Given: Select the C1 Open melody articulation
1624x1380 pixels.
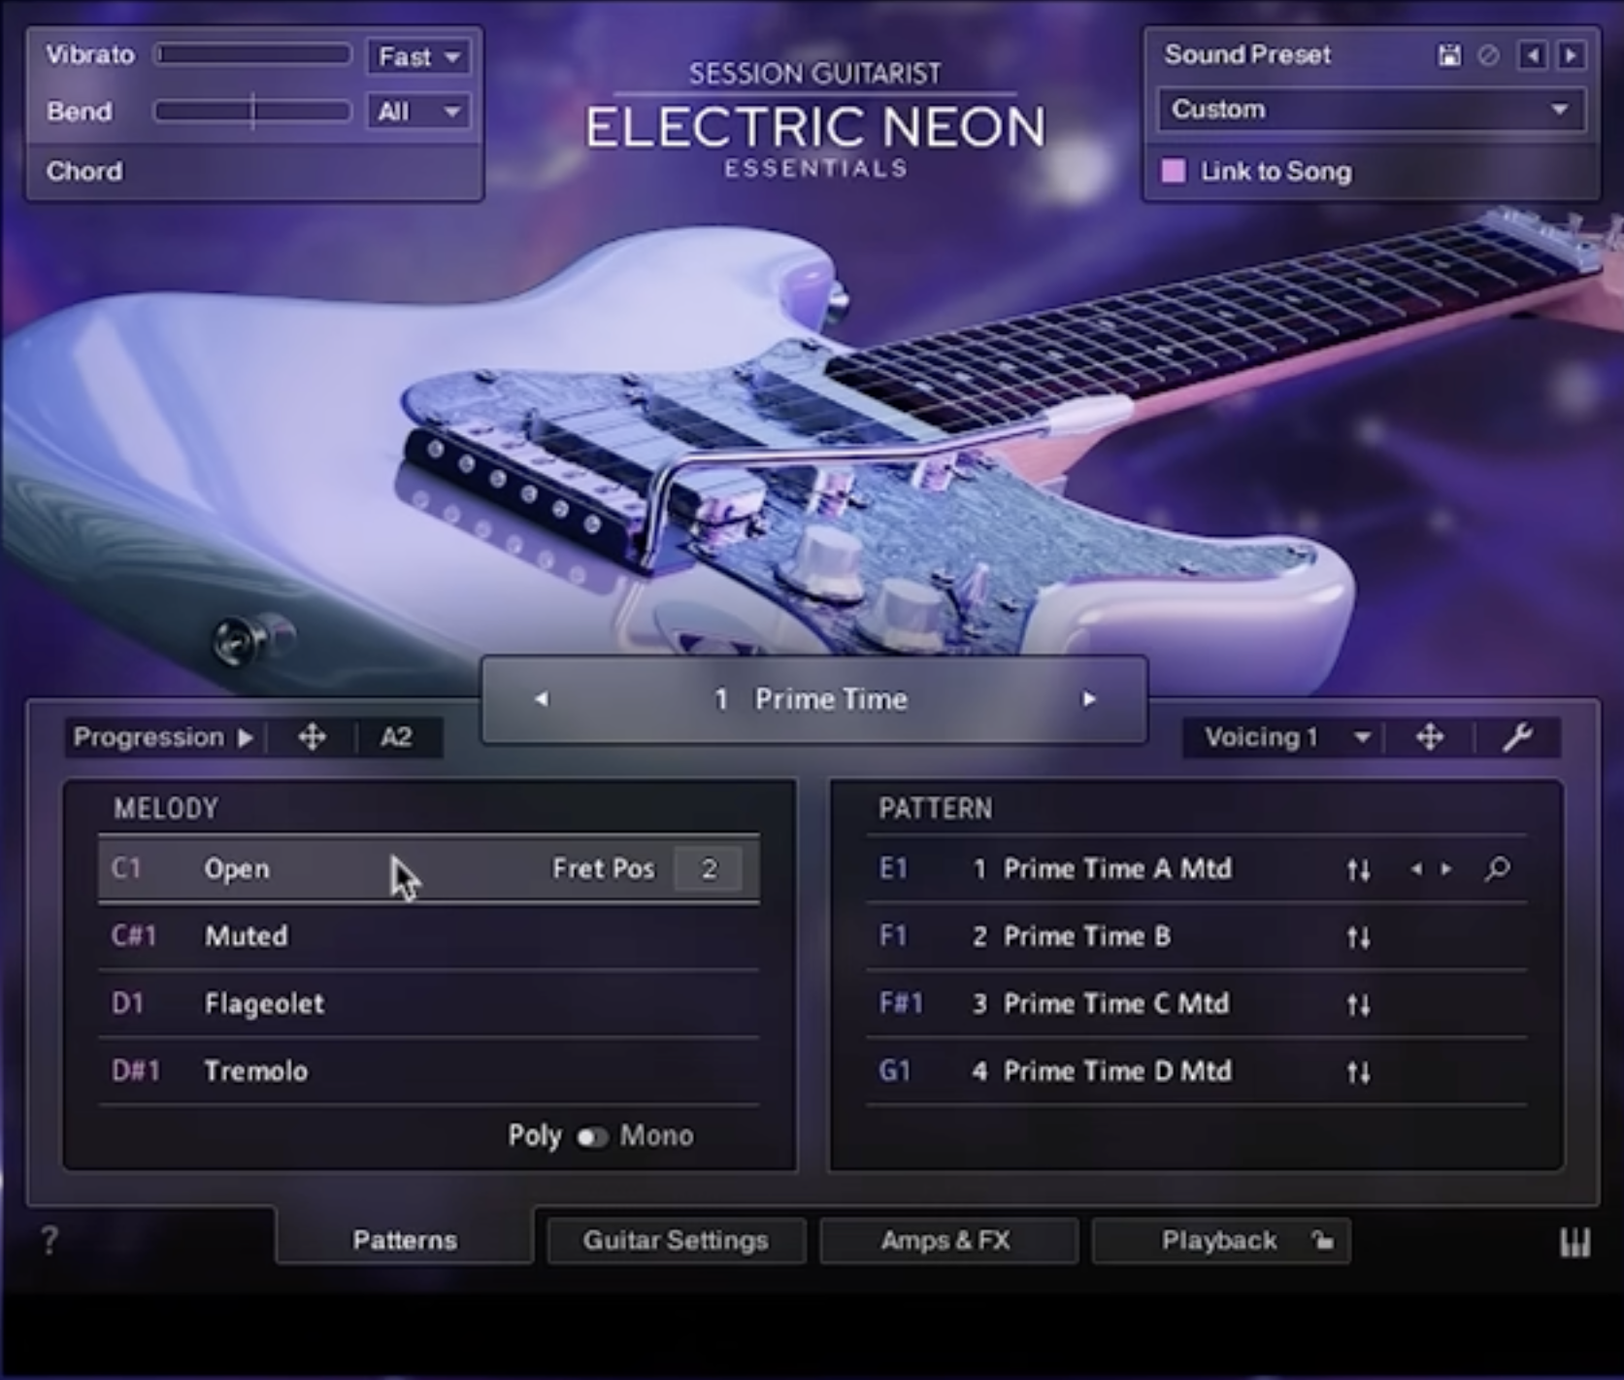Looking at the screenshot, I should tap(428, 869).
